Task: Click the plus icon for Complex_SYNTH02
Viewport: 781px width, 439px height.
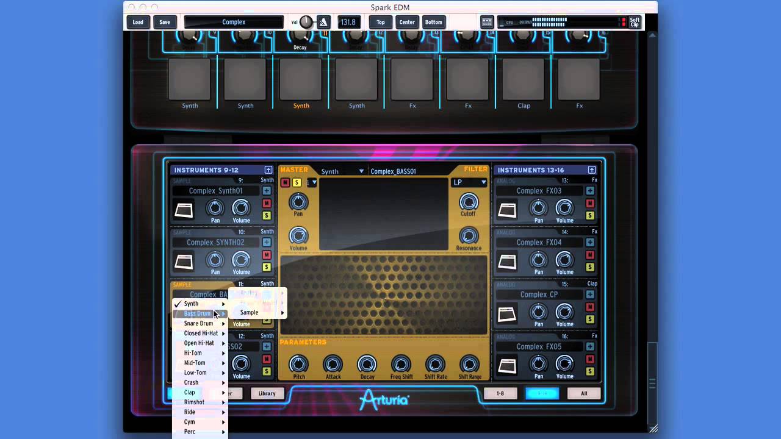Action: (267, 243)
